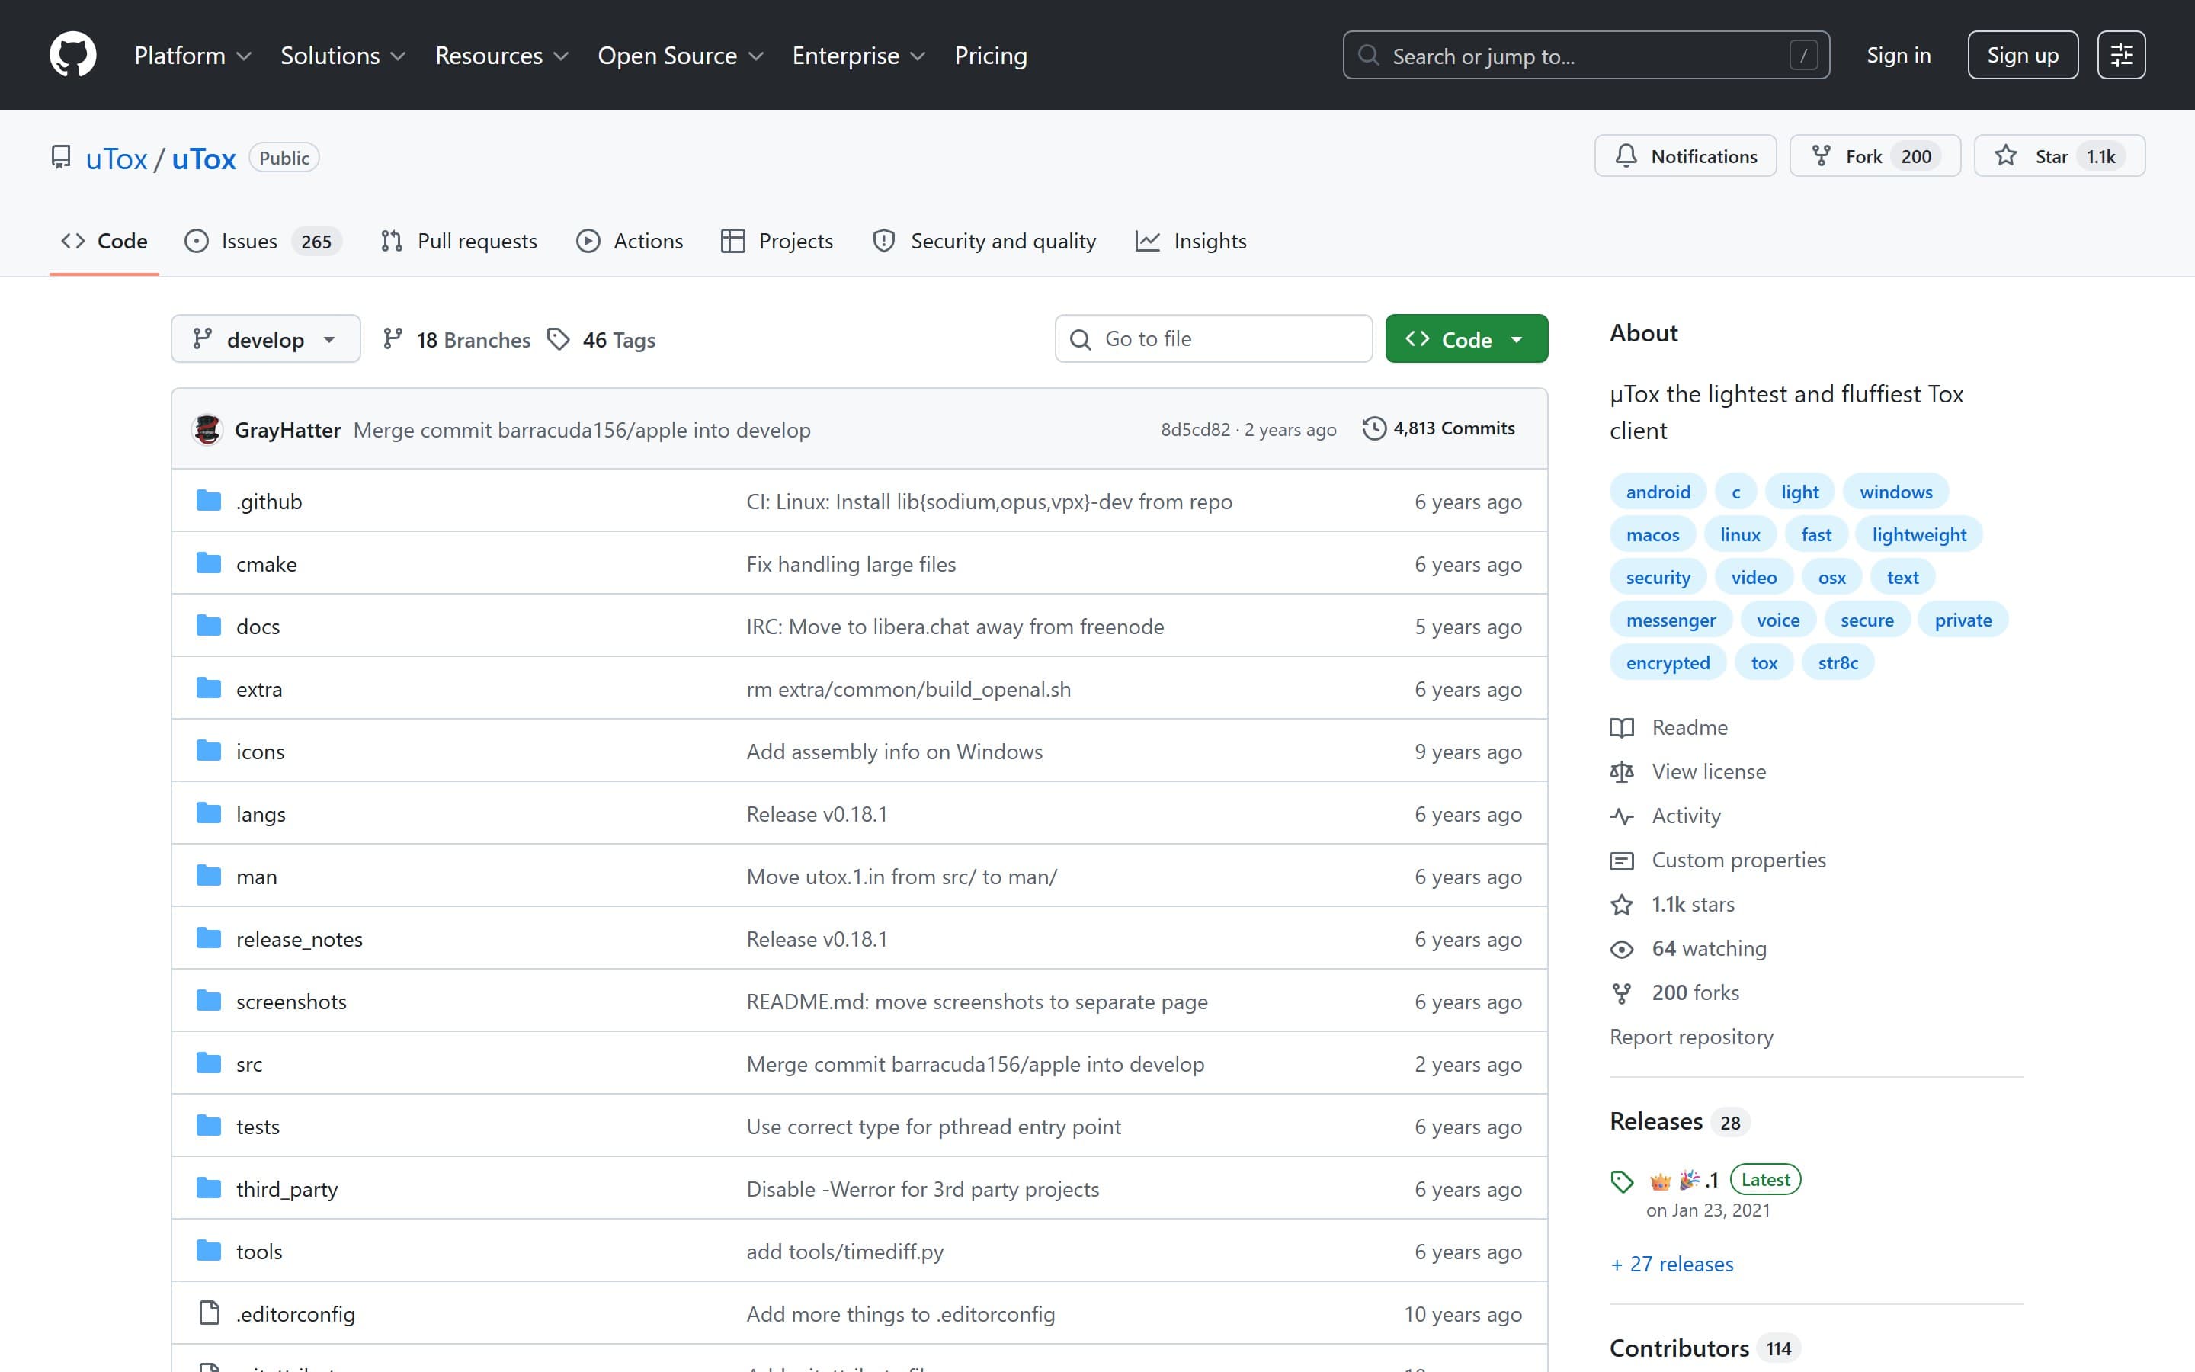Screen dimensions: 2195x1372
Task: Click the Star icon
Action: [2005, 156]
